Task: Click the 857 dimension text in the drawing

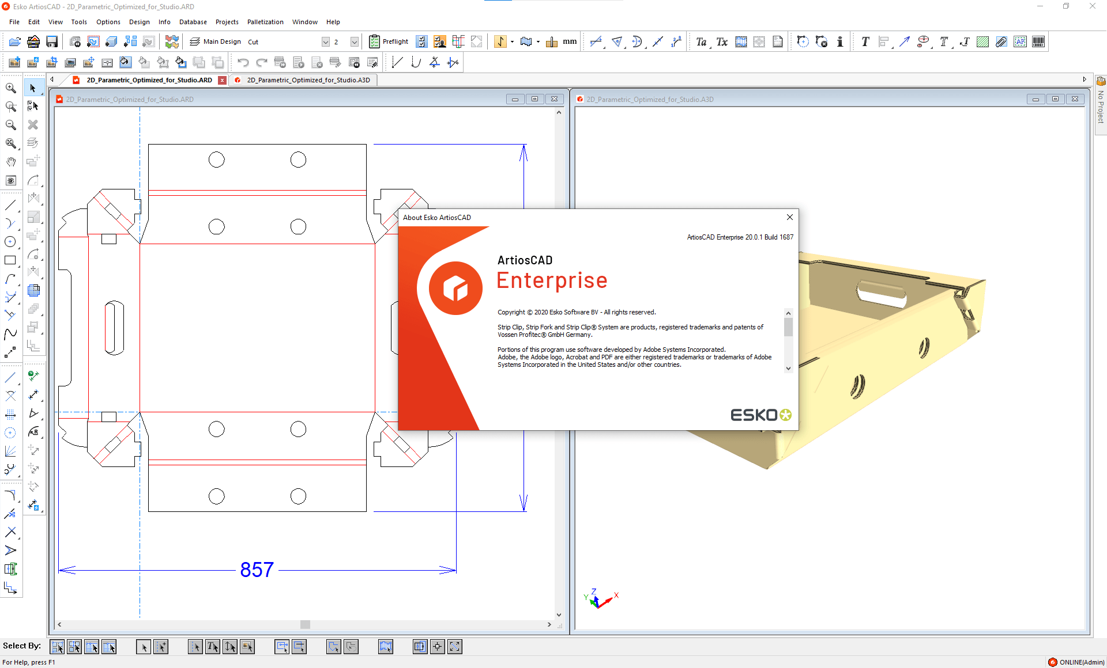Action: [x=257, y=570]
